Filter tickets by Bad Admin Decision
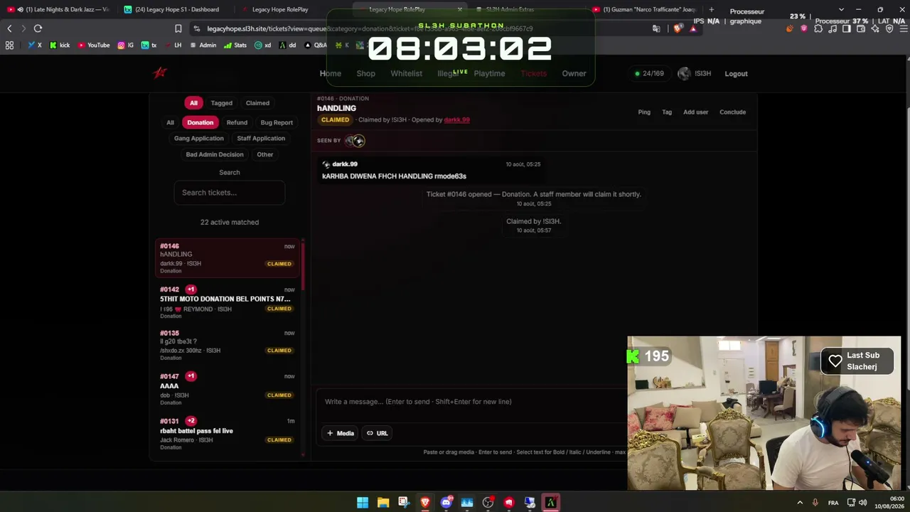910x512 pixels. (215, 154)
